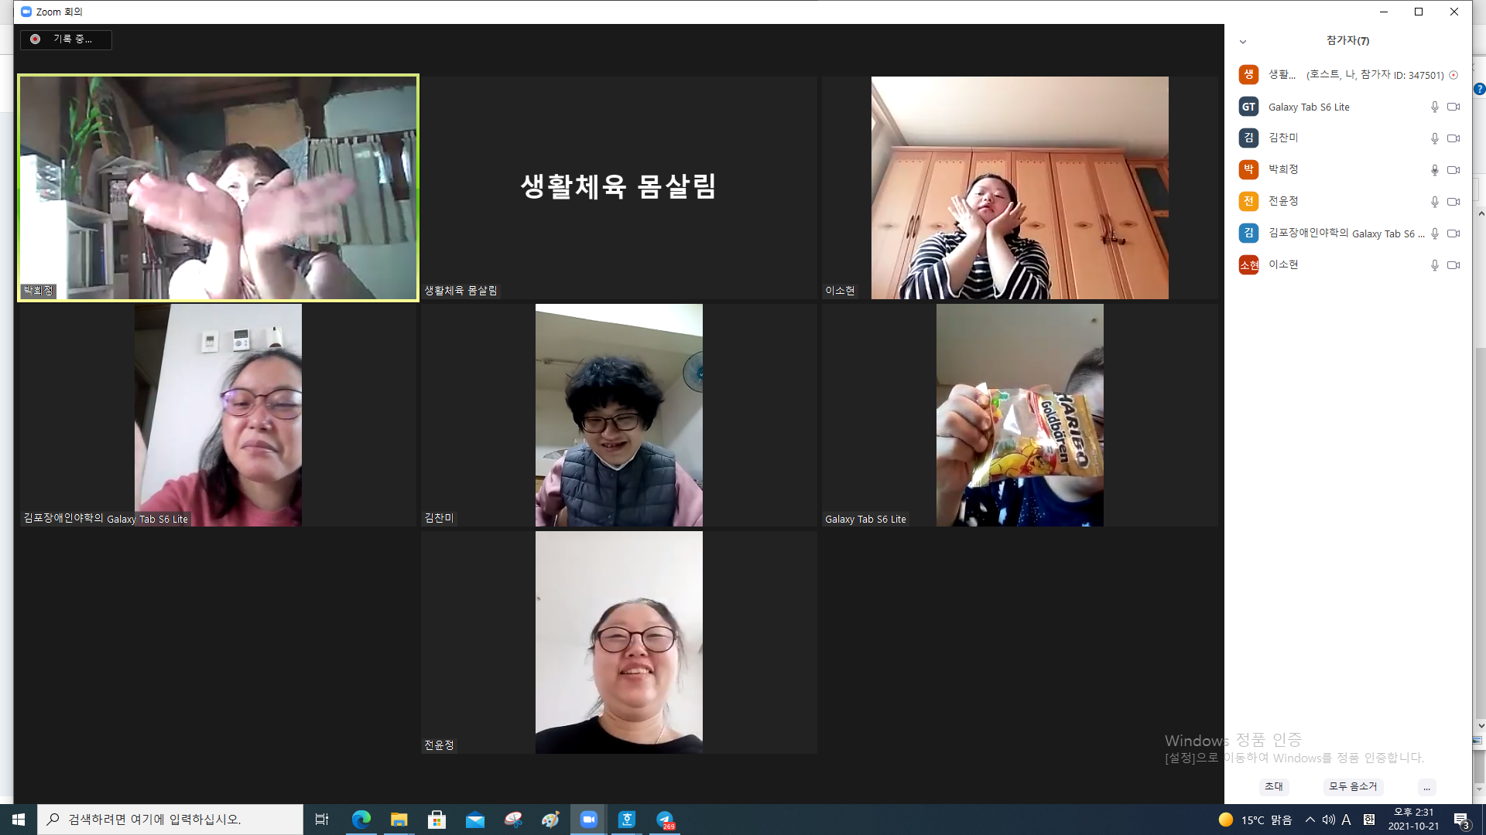The height and width of the screenshot is (835, 1486).
Task: Select 박희정 video tile
Action: (x=218, y=187)
